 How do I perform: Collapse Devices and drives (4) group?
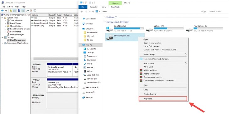pyautogui.click(x=105, y=22)
